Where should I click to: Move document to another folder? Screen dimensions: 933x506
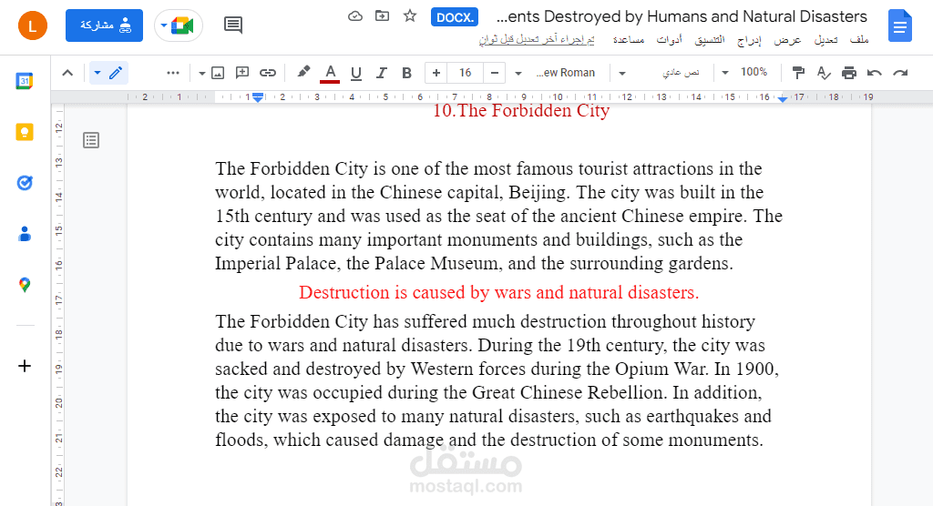(x=382, y=16)
